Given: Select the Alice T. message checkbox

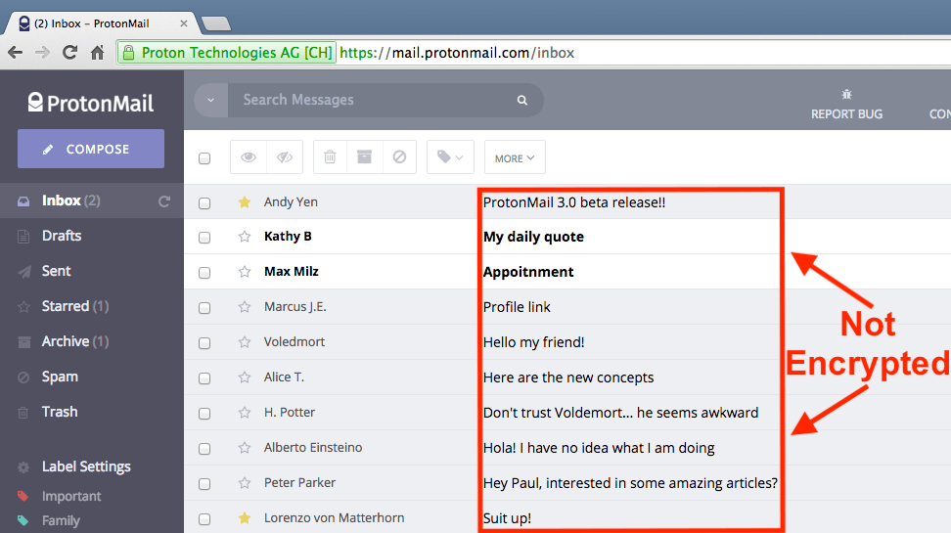Looking at the screenshot, I should (204, 378).
